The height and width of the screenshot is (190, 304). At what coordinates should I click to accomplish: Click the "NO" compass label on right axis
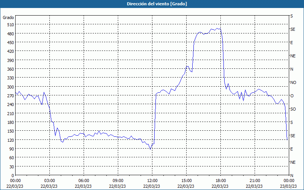[x=293, y=82]
